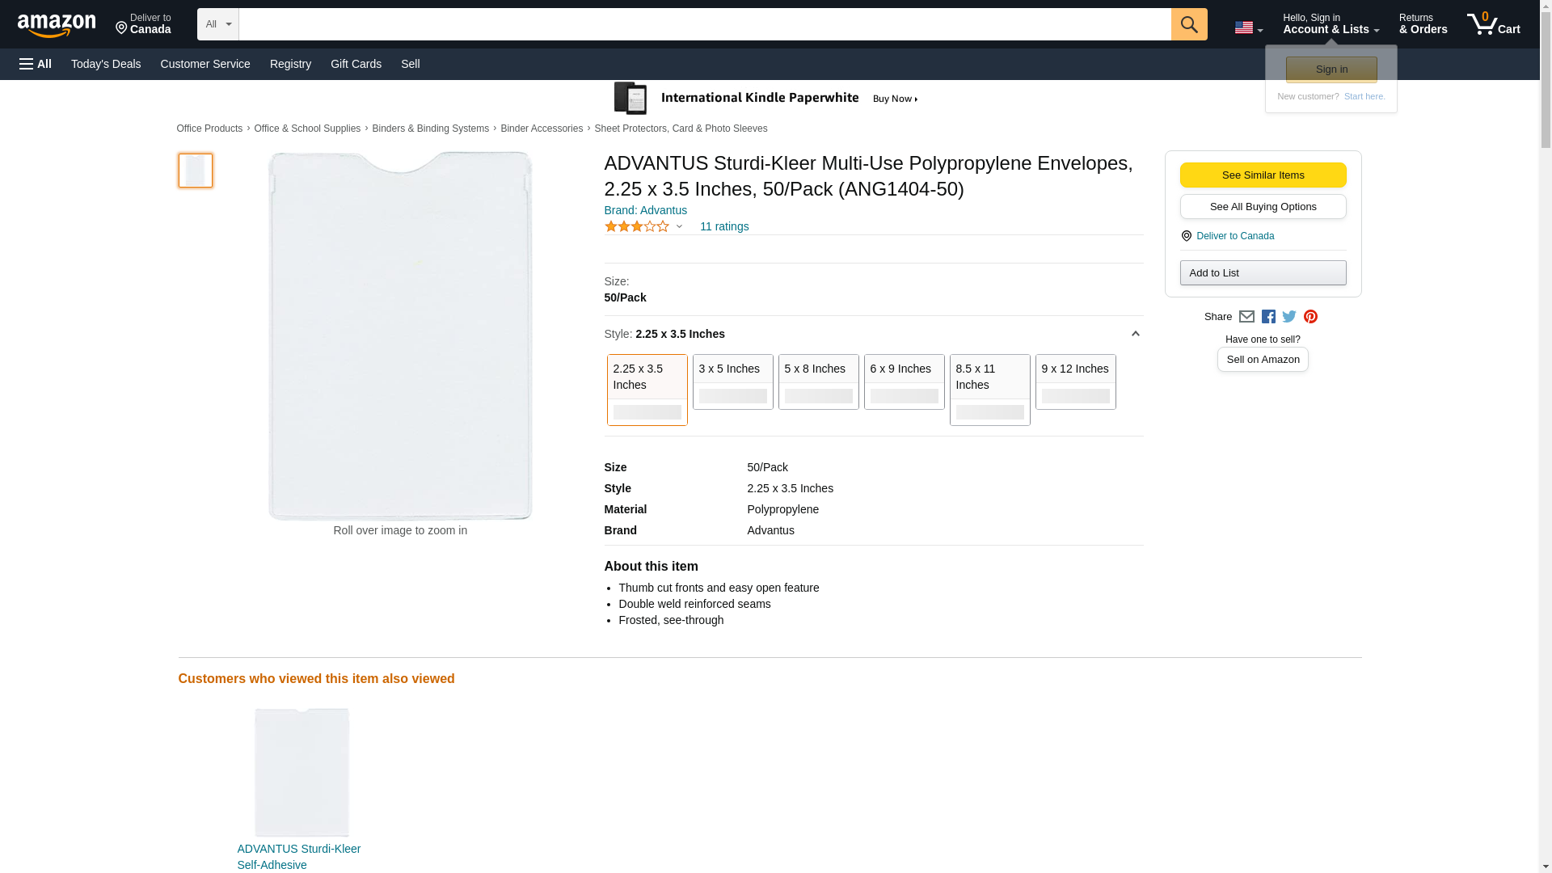Screen dimensions: 1552x873
Task: Share product on Facebook icon
Action: (1267, 317)
